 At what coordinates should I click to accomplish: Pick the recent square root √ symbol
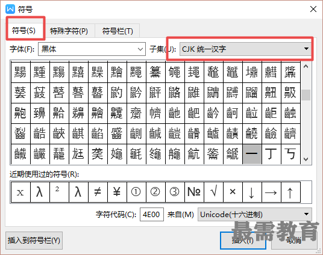tap(213, 192)
